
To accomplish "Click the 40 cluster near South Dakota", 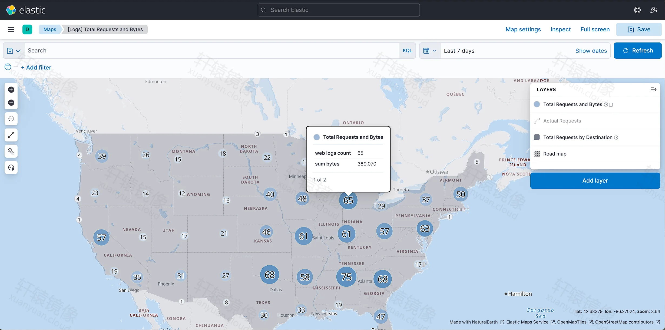I will (270, 194).
